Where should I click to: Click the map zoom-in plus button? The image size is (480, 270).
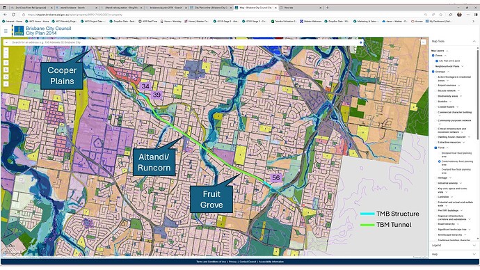click(x=6, y=49)
